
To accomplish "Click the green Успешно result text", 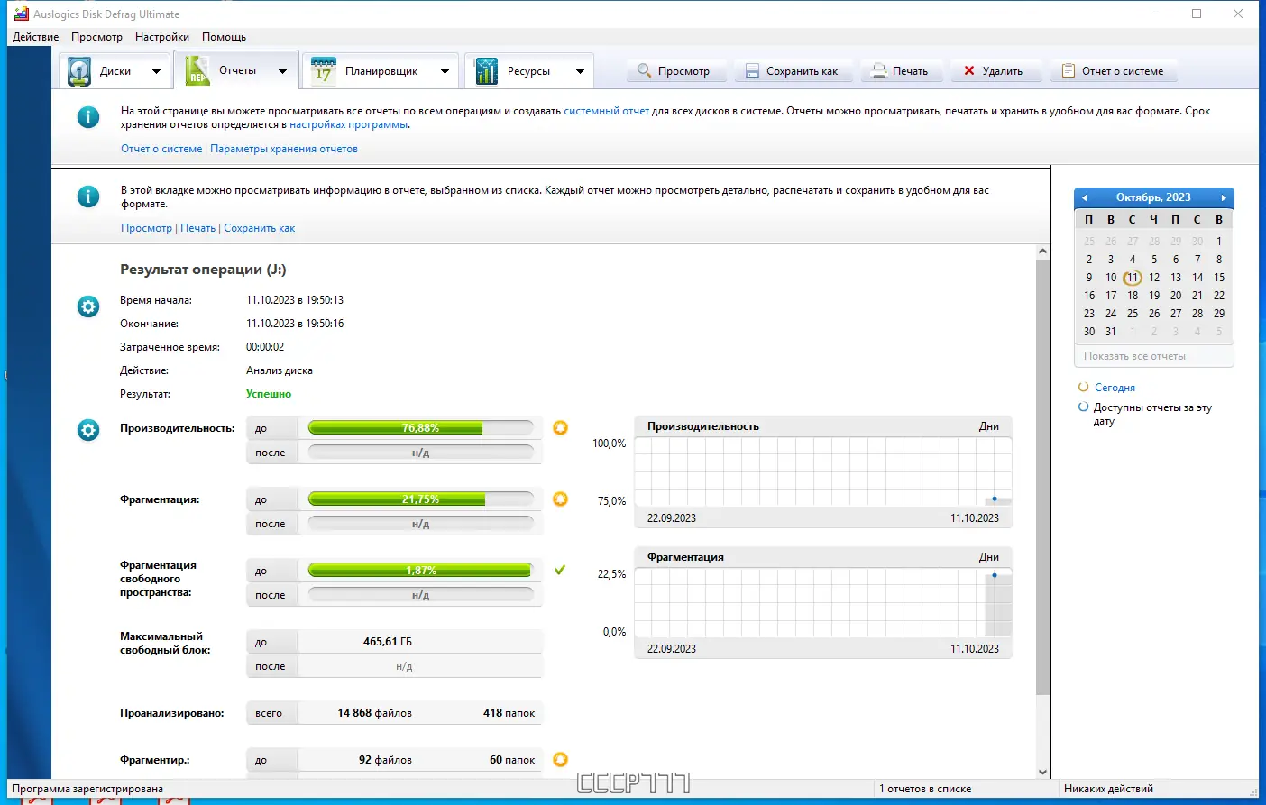I will 269,394.
